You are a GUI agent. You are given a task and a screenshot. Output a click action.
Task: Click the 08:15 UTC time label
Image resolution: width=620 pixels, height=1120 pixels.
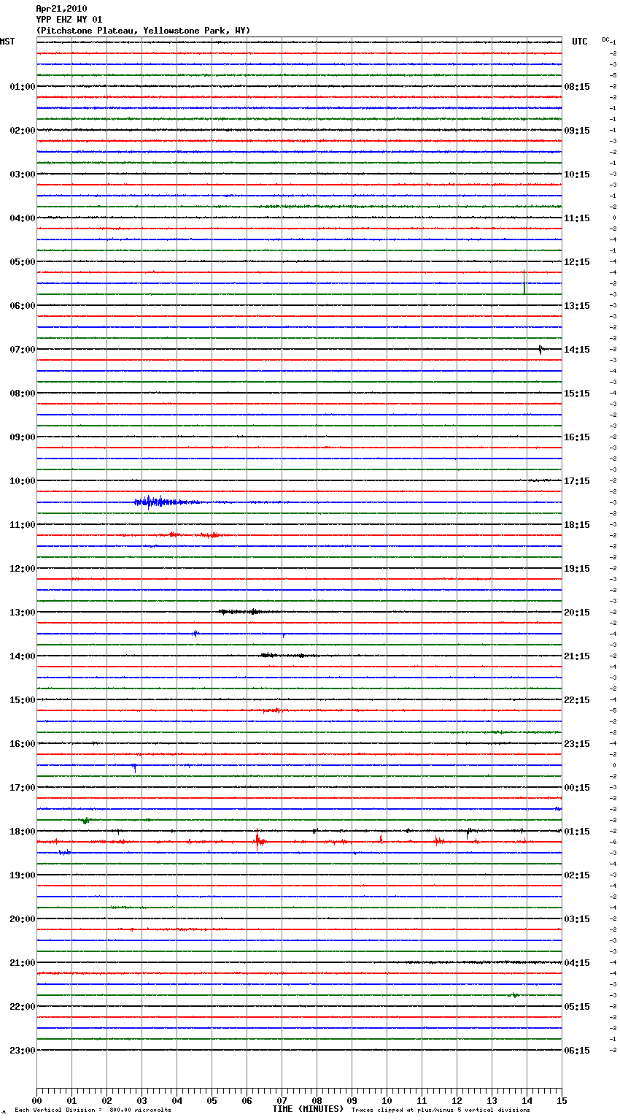point(577,87)
